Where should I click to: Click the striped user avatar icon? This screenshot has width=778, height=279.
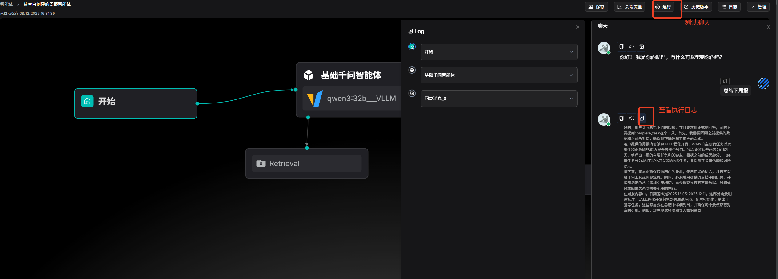click(764, 83)
